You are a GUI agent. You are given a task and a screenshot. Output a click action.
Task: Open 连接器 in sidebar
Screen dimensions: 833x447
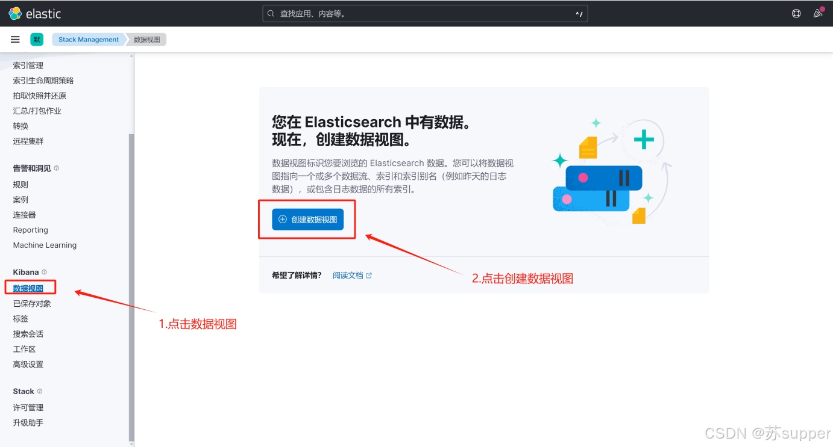coord(25,215)
